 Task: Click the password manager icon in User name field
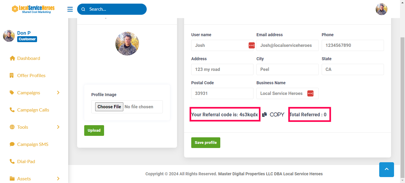tap(251, 45)
